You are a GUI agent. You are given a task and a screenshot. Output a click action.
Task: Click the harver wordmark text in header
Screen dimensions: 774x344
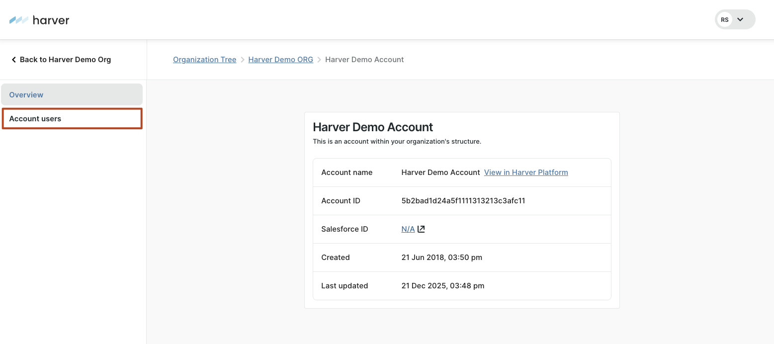point(51,20)
